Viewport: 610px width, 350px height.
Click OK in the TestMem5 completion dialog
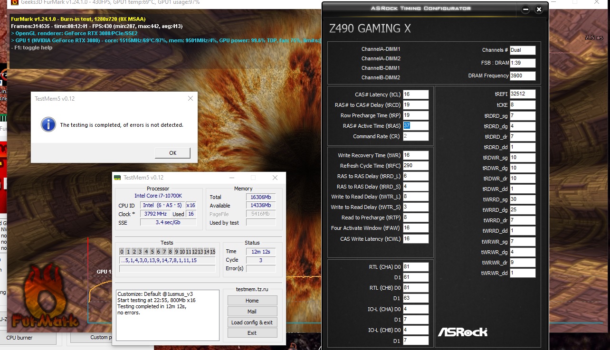point(172,153)
